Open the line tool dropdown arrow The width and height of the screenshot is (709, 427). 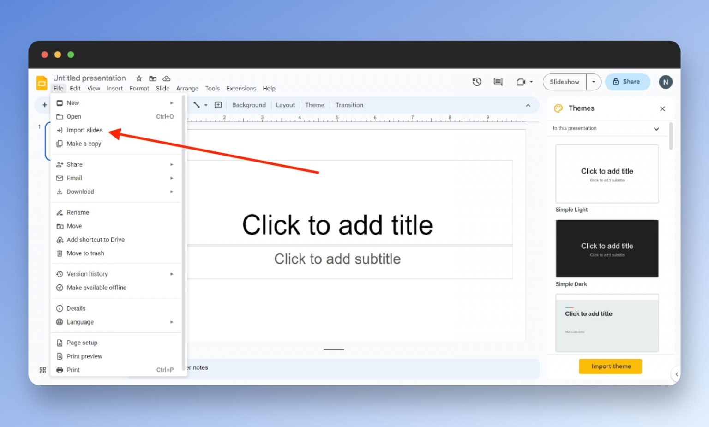coord(206,105)
